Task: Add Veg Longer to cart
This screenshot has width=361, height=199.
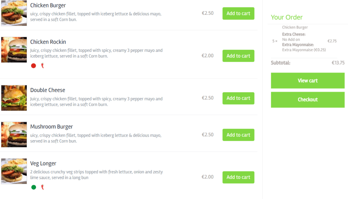Action: [238, 177]
